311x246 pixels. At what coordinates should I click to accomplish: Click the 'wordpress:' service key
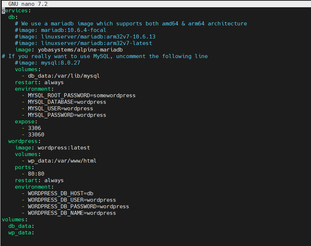(24, 141)
